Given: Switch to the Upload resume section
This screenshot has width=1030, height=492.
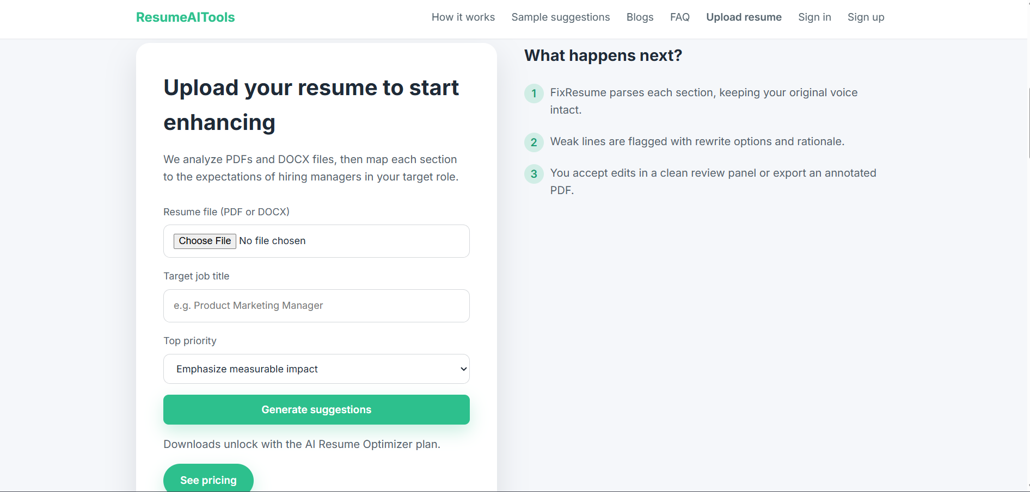Looking at the screenshot, I should click(744, 17).
